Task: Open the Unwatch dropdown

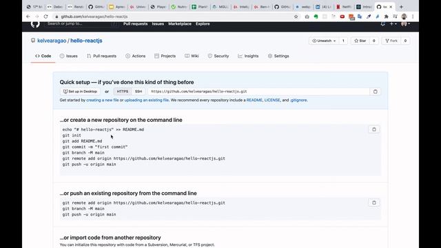Action: click(x=323, y=41)
